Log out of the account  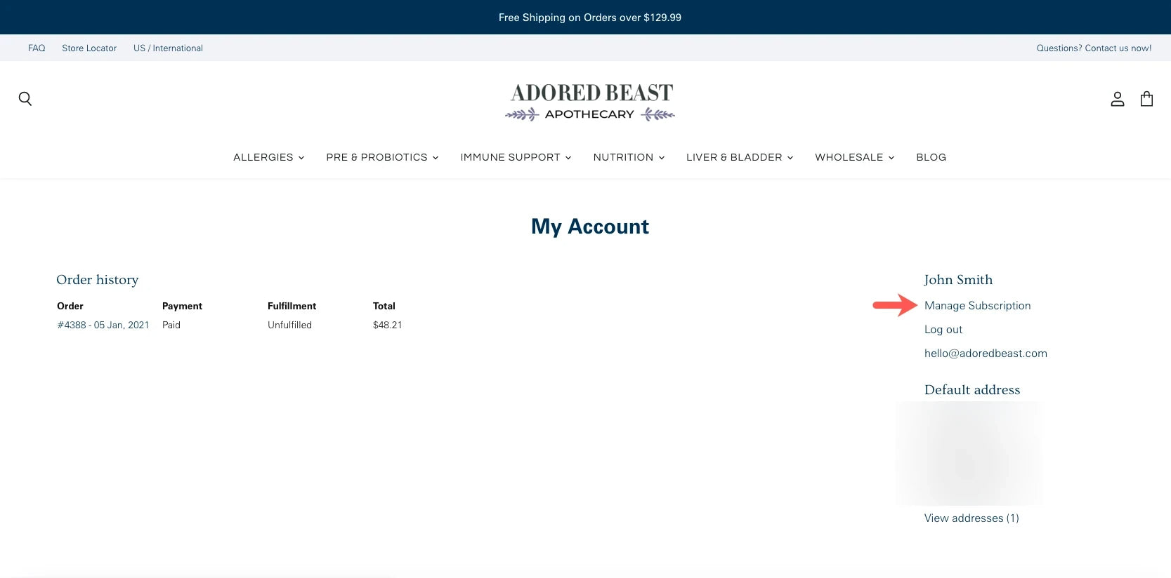tap(943, 330)
